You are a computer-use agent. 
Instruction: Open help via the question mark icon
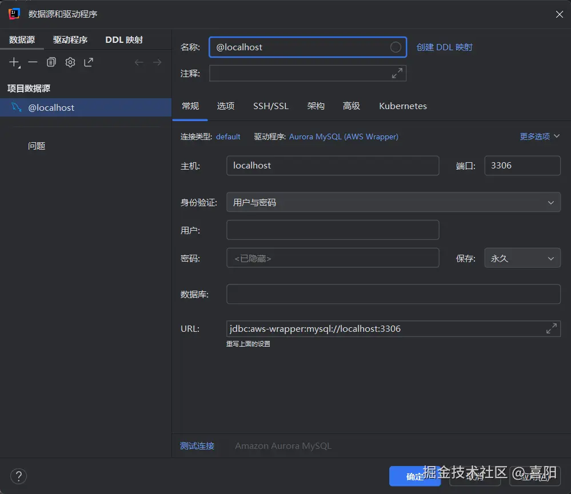point(18,476)
